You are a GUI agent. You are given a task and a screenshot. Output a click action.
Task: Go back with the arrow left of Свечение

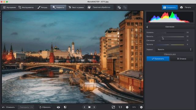point(147,27)
